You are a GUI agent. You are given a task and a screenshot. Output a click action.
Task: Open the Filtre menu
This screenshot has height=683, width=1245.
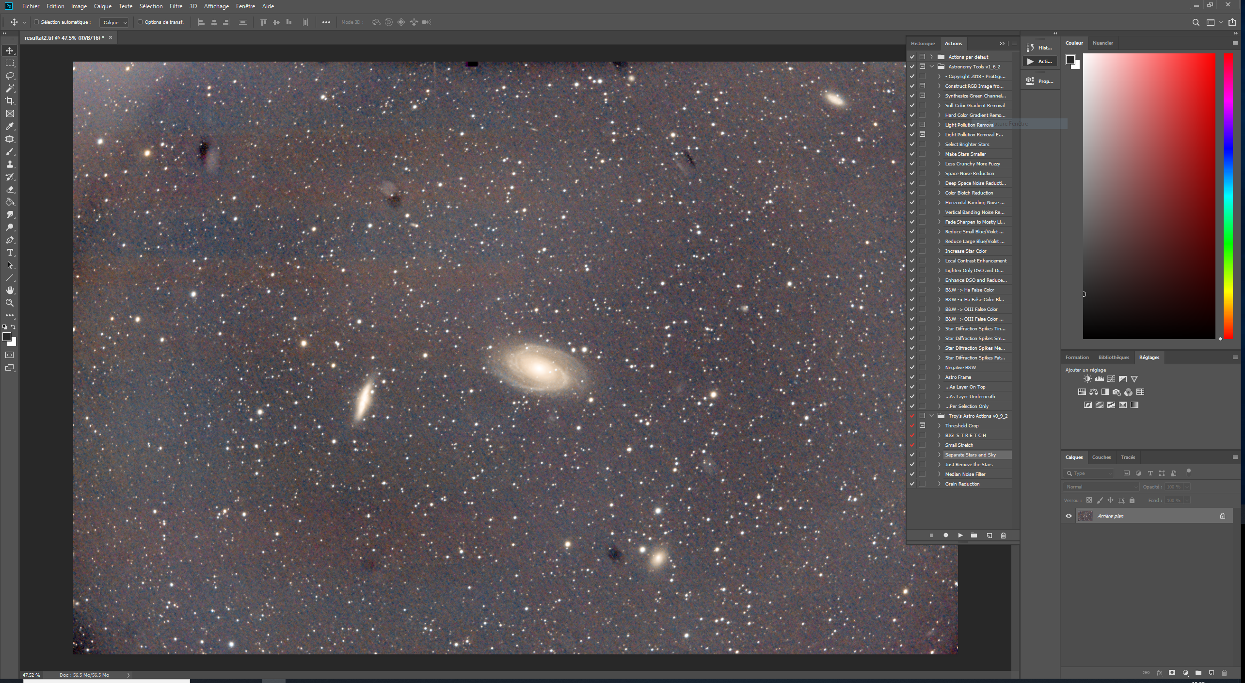click(x=176, y=6)
